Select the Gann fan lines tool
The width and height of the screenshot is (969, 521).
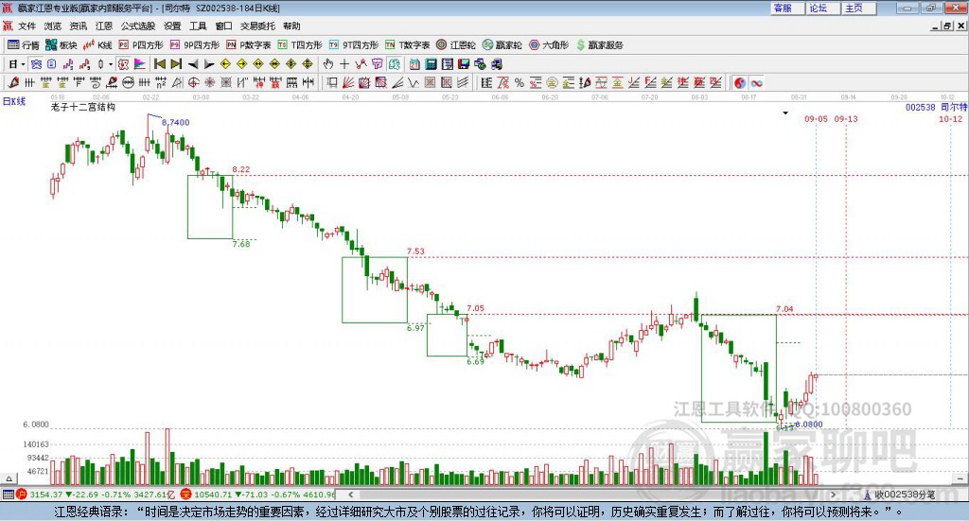pos(348,82)
